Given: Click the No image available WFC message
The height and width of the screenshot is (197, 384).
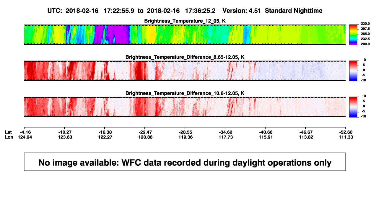Looking at the screenshot, I should [x=185, y=162].
